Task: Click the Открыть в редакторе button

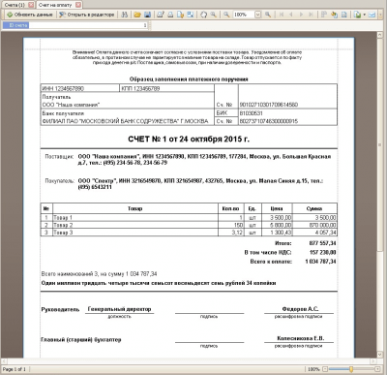Action: 87,15
